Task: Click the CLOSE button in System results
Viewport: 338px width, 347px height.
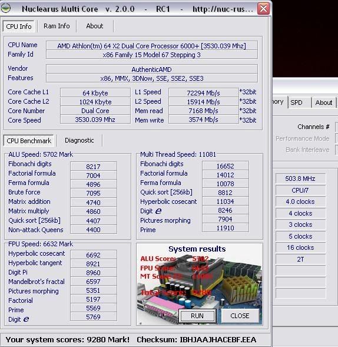Action: click(240, 316)
